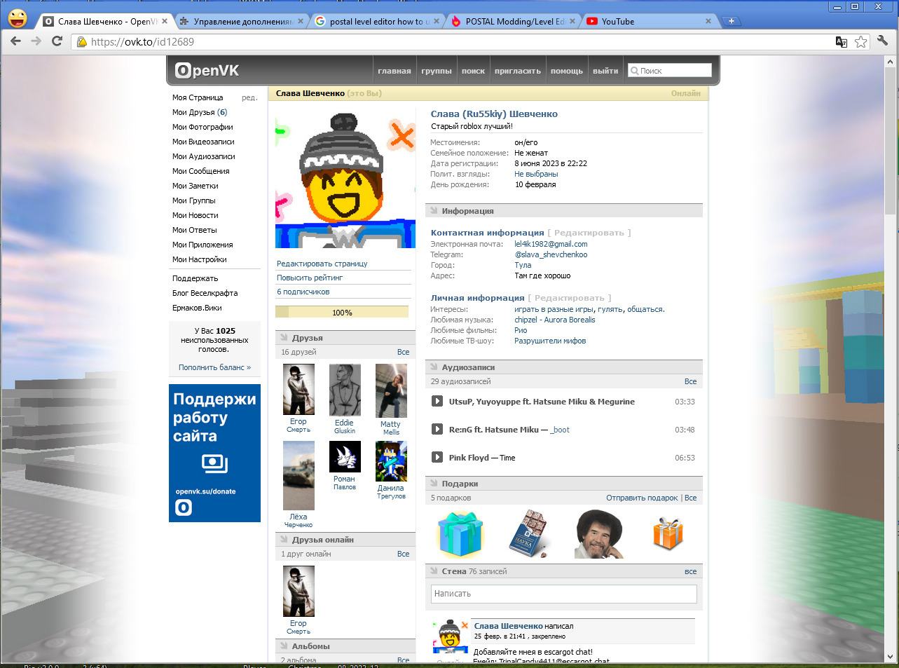Open chipzel - Aurora Borealis music link
899x668 pixels.
[x=555, y=320]
